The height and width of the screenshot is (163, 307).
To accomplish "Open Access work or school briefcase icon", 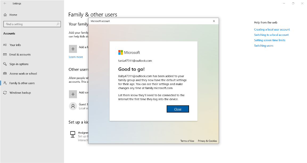I will point(5,74).
